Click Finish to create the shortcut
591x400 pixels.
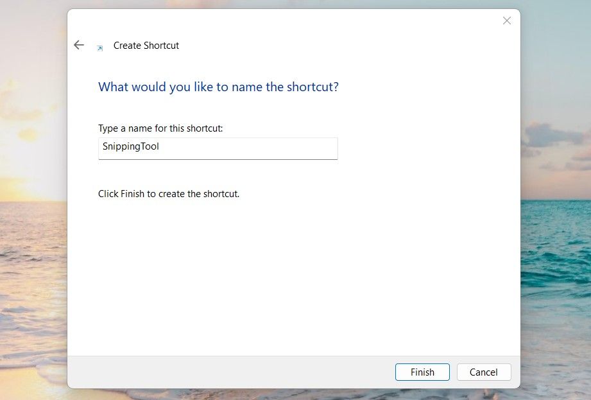click(x=422, y=372)
